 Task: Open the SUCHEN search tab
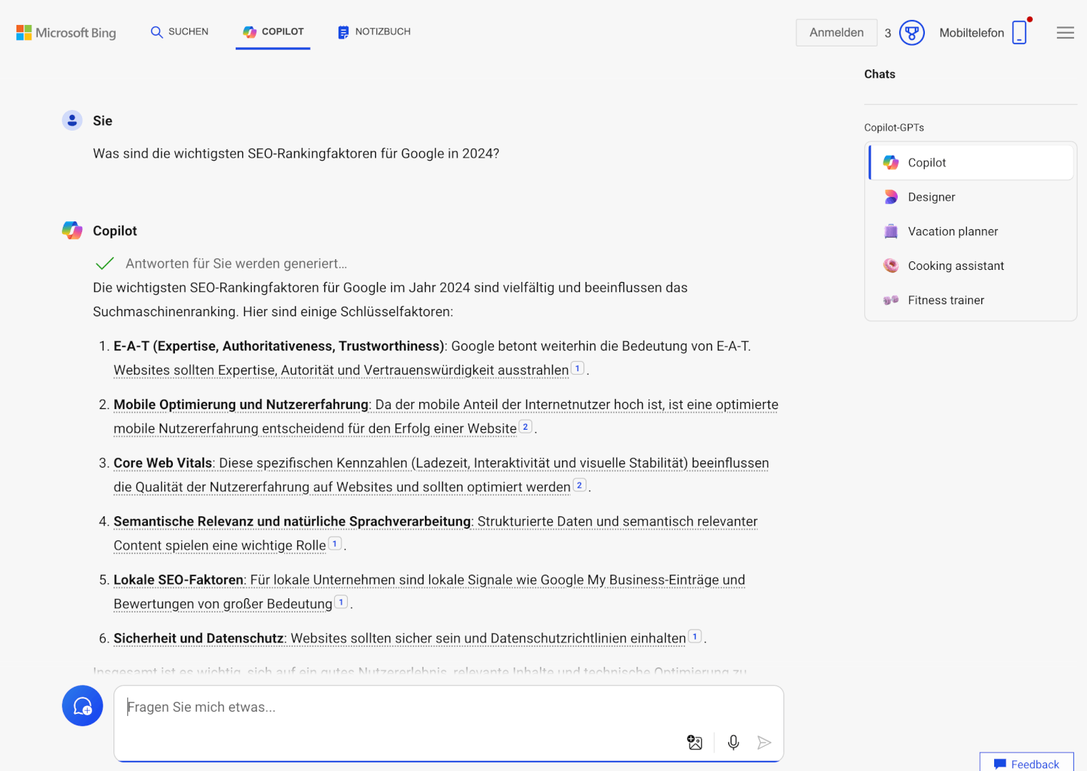coord(179,31)
